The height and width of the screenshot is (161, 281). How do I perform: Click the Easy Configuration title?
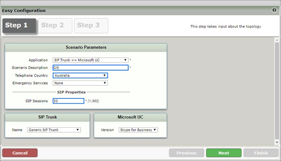click(24, 10)
